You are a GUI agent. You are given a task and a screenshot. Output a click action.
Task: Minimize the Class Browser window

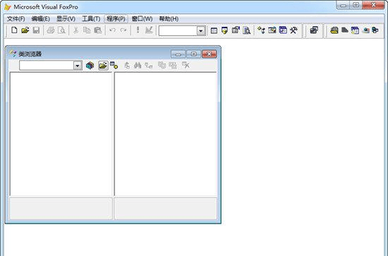178,54
